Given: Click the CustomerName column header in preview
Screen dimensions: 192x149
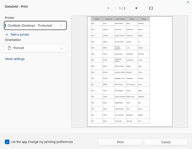Looking at the screenshot, I should coord(120,19).
